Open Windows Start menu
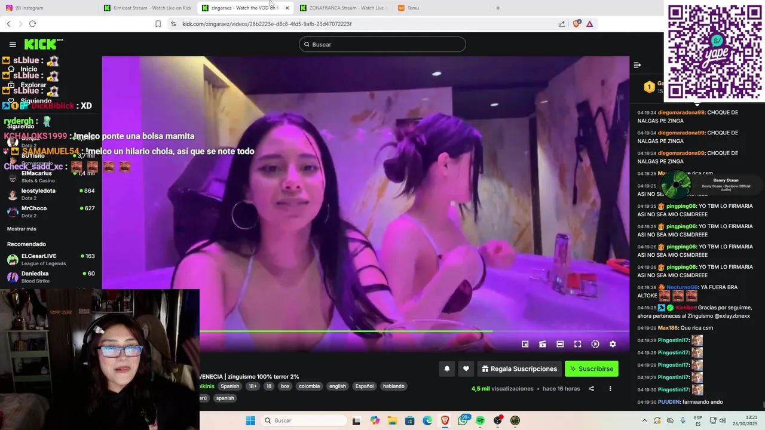Image resolution: width=765 pixels, height=430 pixels. [250, 420]
